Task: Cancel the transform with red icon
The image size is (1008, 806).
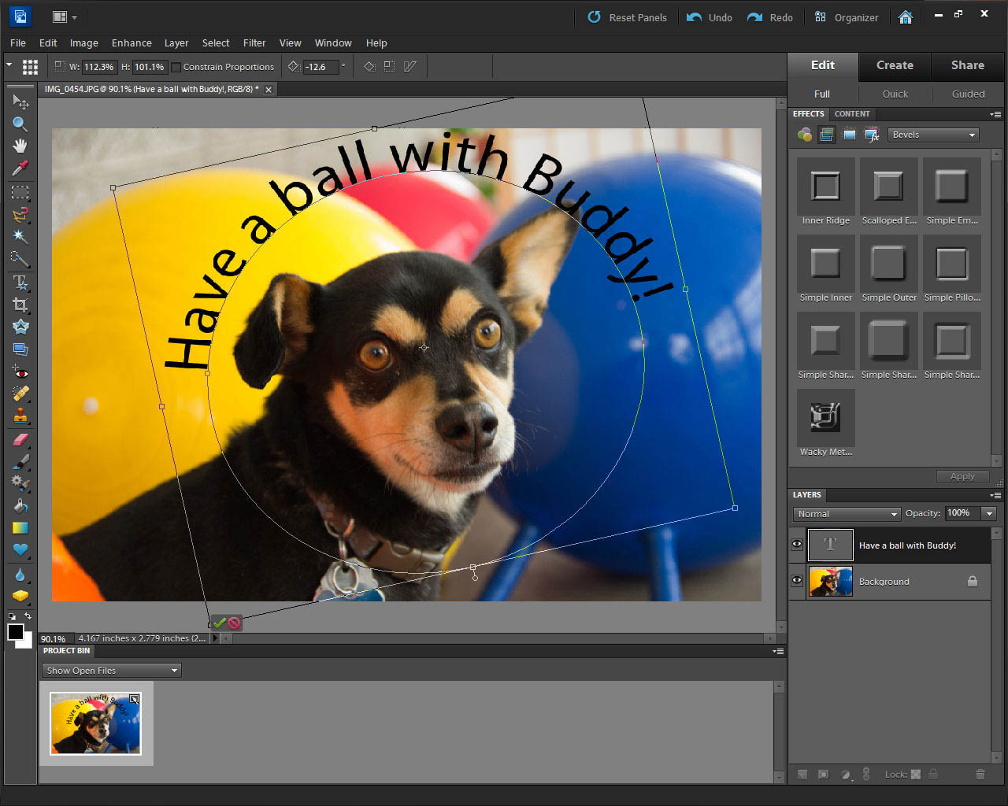Action: click(x=234, y=623)
